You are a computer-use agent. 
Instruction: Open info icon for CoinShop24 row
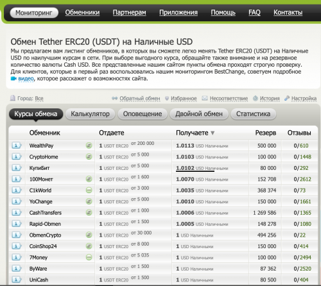17,246
